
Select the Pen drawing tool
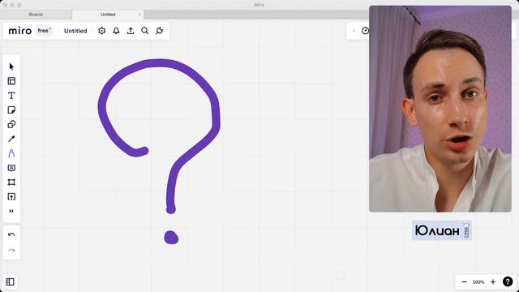[11, 153]
